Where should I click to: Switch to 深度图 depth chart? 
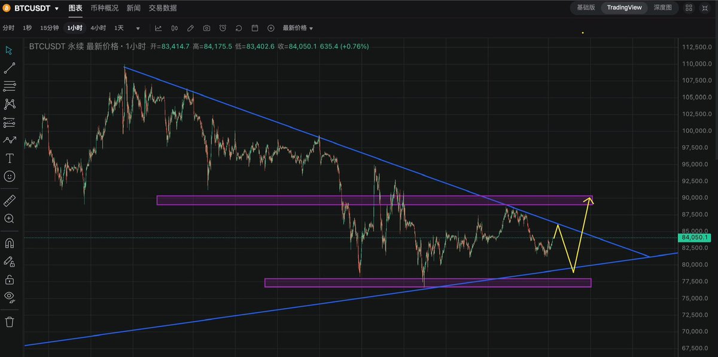coord(663,8)
